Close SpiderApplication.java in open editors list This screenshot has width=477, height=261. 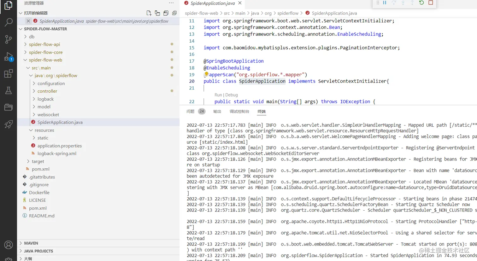pos(28,21)
